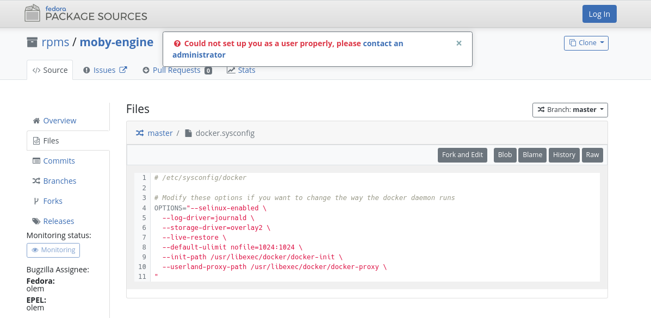The height and width of the screenshot is (318, 651).
Task: Click the '--live-restore' line
Action: pyautogui.click(x=194, y=238)
